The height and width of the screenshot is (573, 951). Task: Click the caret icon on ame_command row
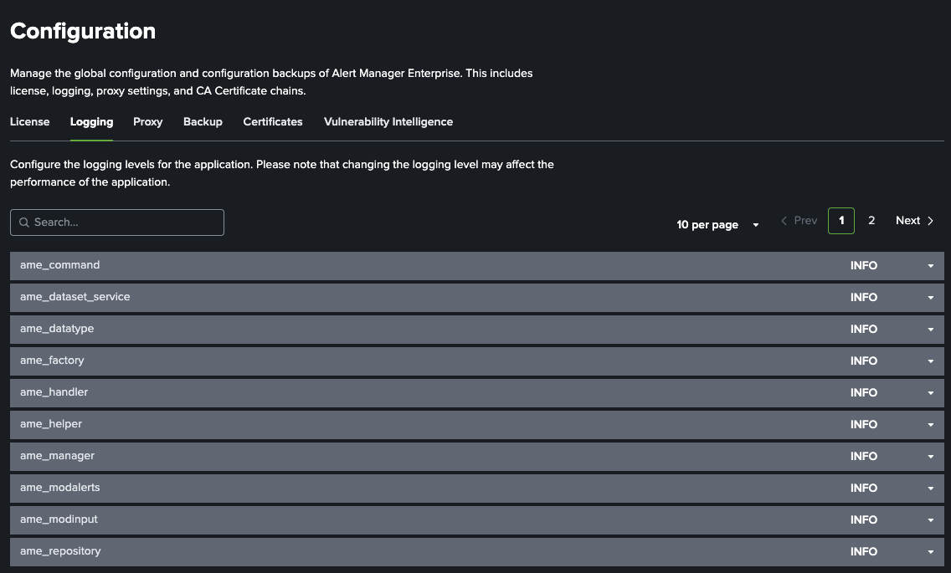[x=930, y=265]
